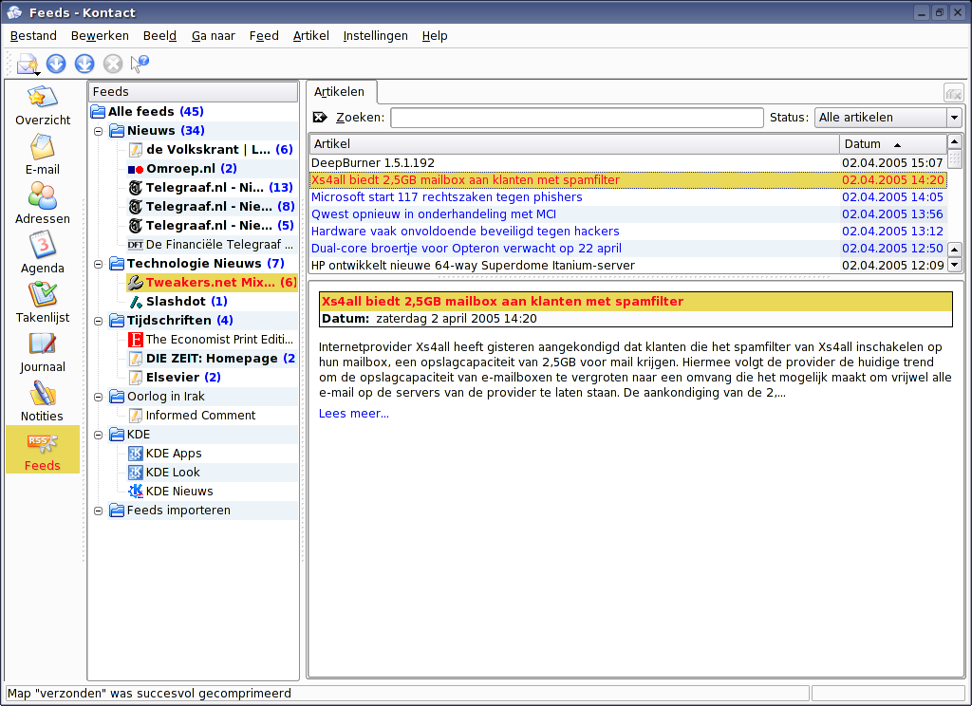
Task: Activate the What's This help cursor icon
Action: (x=140, y=64)
